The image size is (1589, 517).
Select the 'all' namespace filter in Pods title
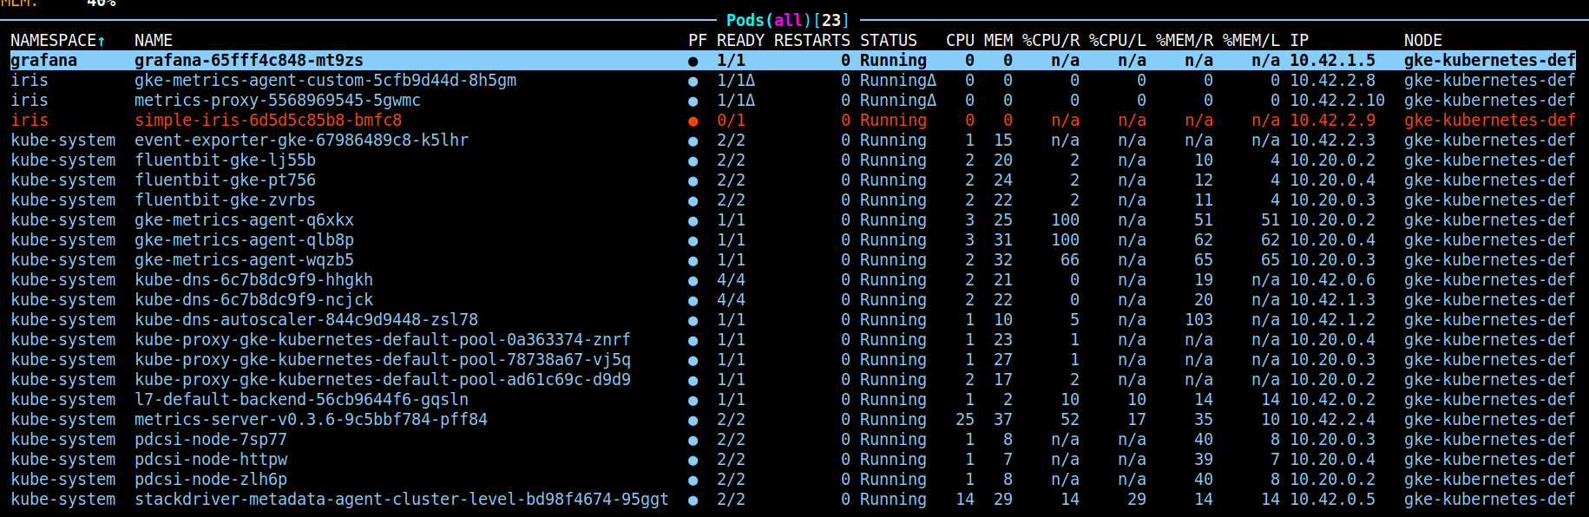pos(788,20)
